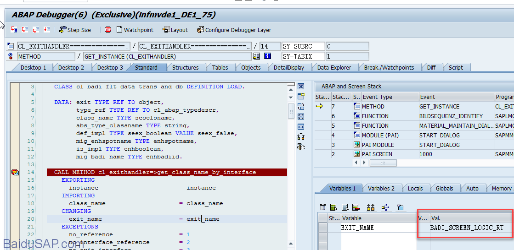Close the source code tool panel

tap(301, 87)
